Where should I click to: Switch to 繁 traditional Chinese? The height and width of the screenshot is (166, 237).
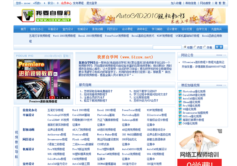click(x=220, y=3)
